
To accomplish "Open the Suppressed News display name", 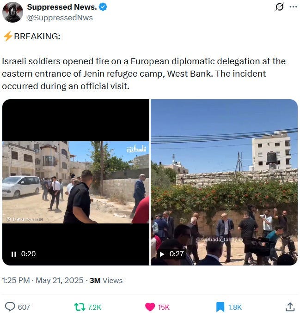I will point(62,7).
